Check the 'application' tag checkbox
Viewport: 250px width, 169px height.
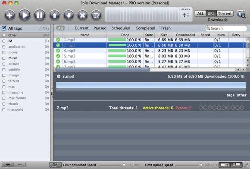(4, 47)
